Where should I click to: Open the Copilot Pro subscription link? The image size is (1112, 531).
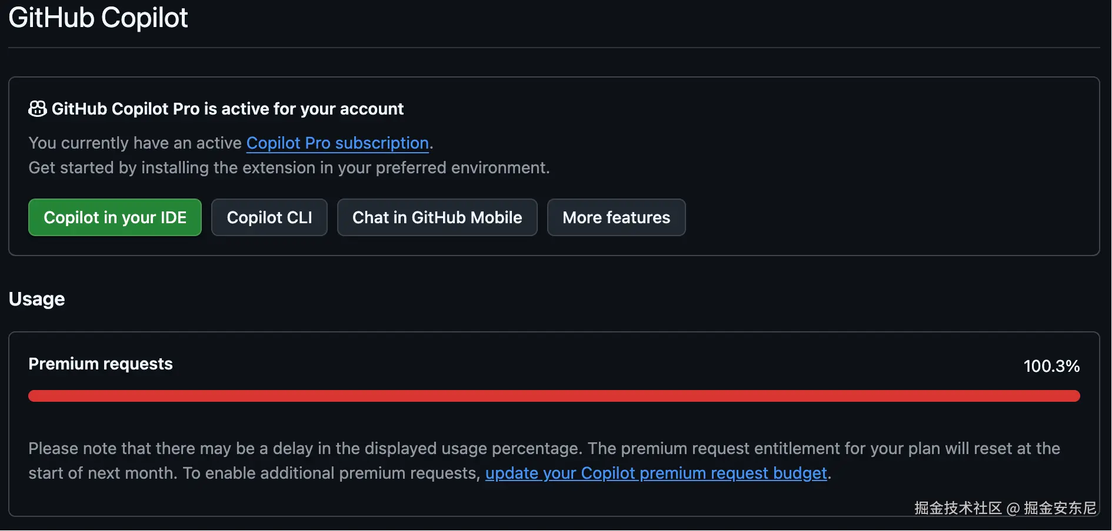click(337, 143)
